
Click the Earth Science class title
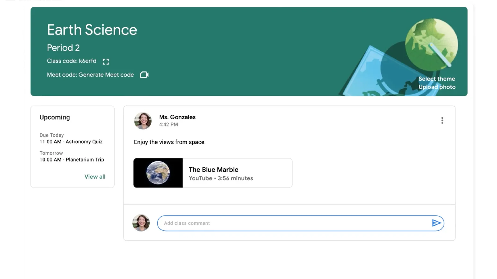pos(92,30)
